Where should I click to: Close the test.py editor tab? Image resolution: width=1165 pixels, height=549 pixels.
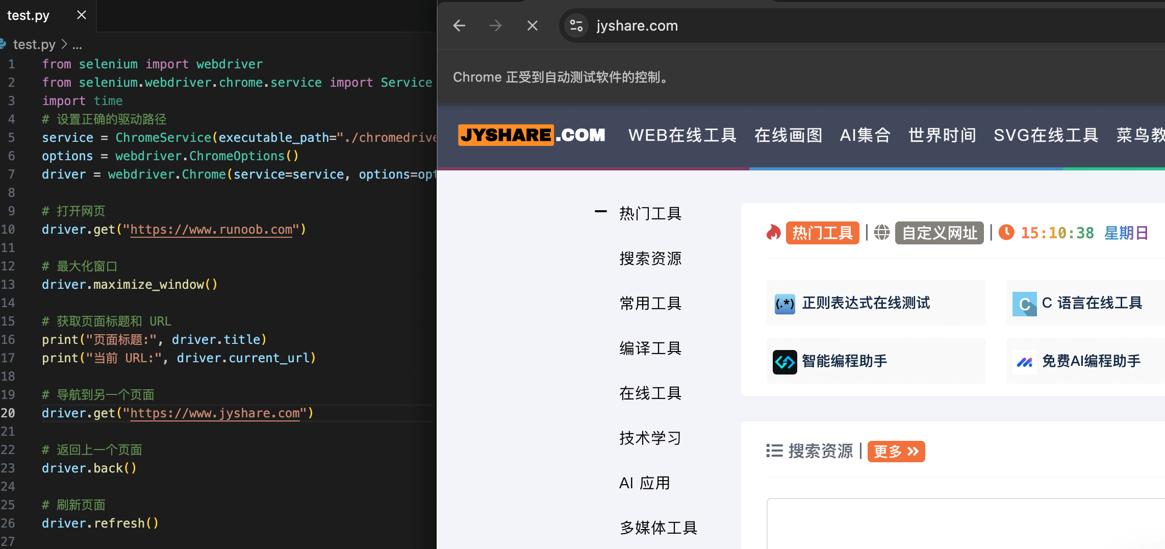pyautogui.click(x=82, y=15)
